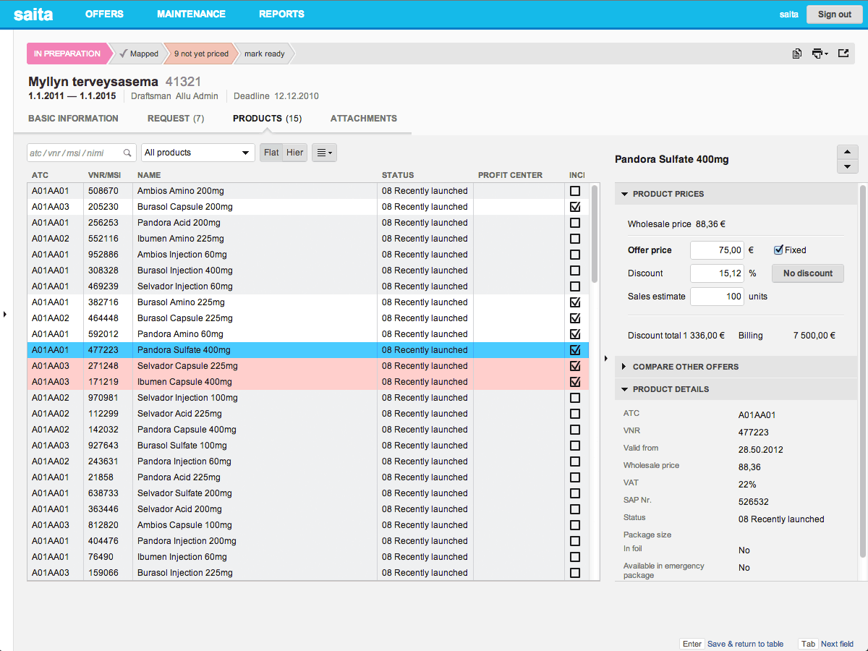The height and width of the screenshot is (651, 868).
Task: Go to next product with the down arrow
Action: click(847, 167)
